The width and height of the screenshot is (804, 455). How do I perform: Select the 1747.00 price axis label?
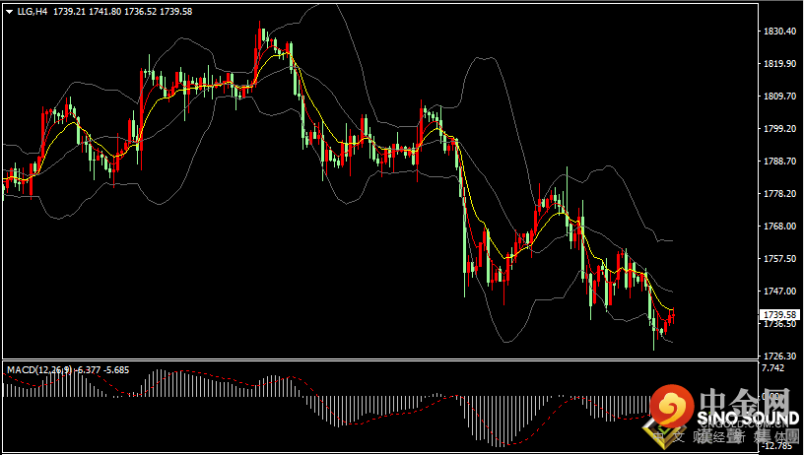pos(779,292)
